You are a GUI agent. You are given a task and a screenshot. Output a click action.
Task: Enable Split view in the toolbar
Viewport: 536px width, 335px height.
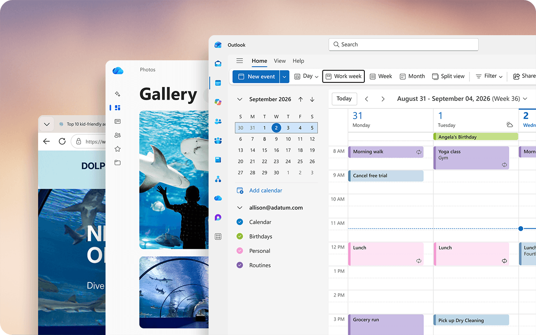(x=448, y=76)
